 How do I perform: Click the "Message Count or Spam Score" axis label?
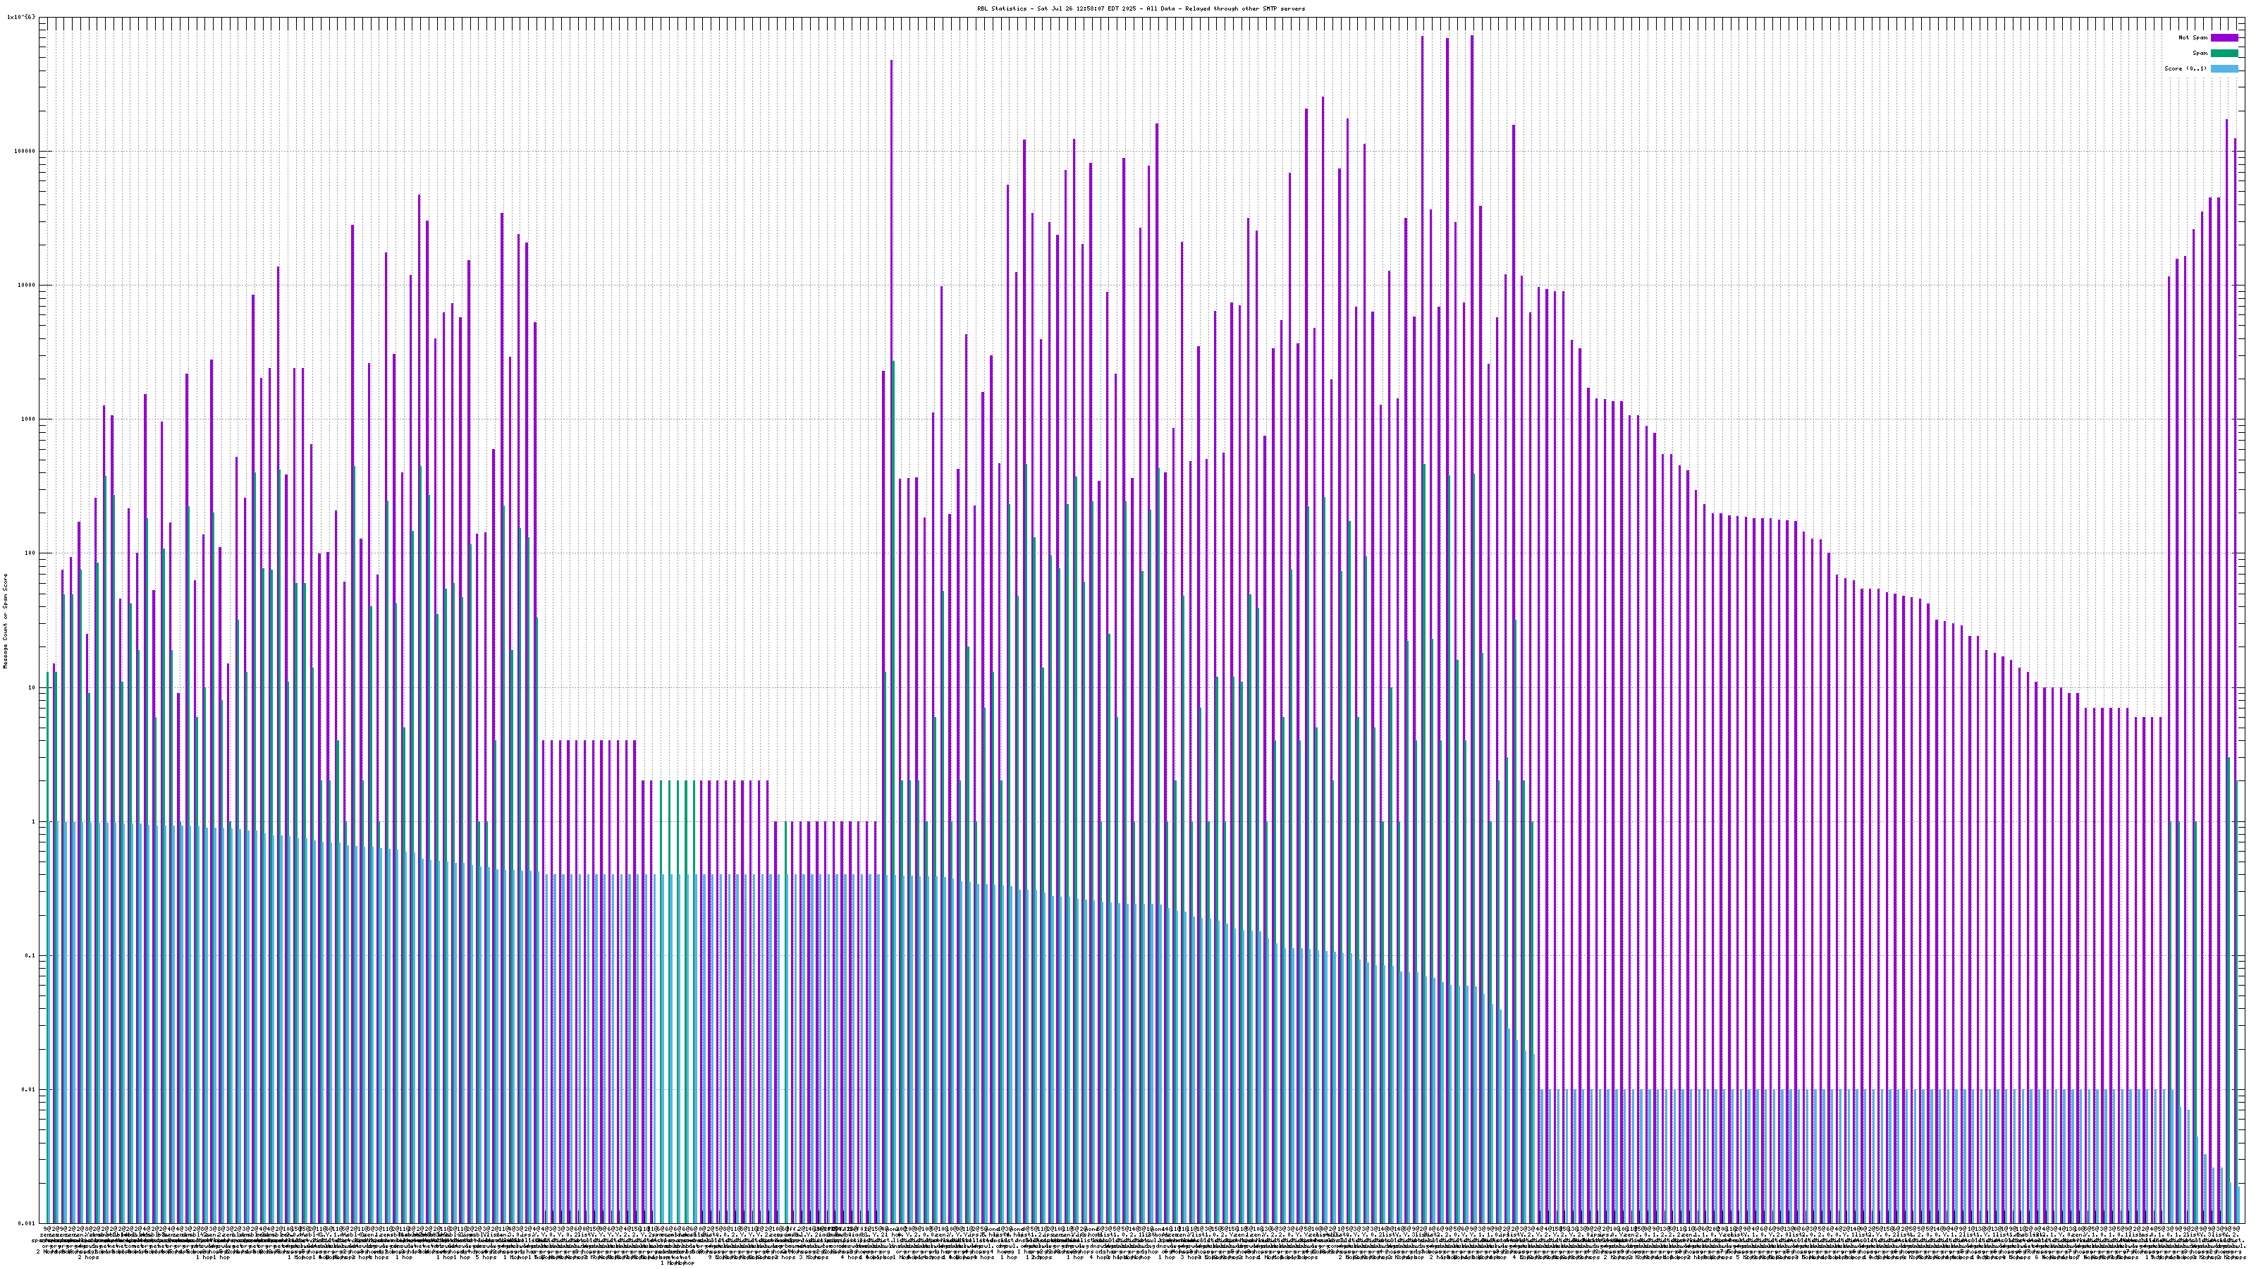pyautogui.click(x=5, y=621)
